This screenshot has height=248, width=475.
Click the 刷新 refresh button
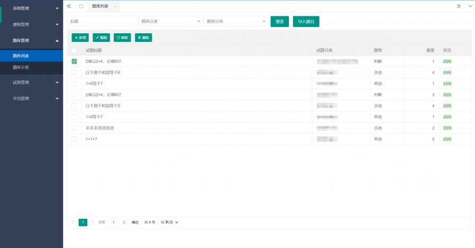tap(122, 38)
